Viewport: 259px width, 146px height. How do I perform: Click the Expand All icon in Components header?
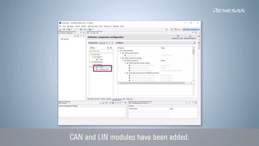[x=113, y=43]
